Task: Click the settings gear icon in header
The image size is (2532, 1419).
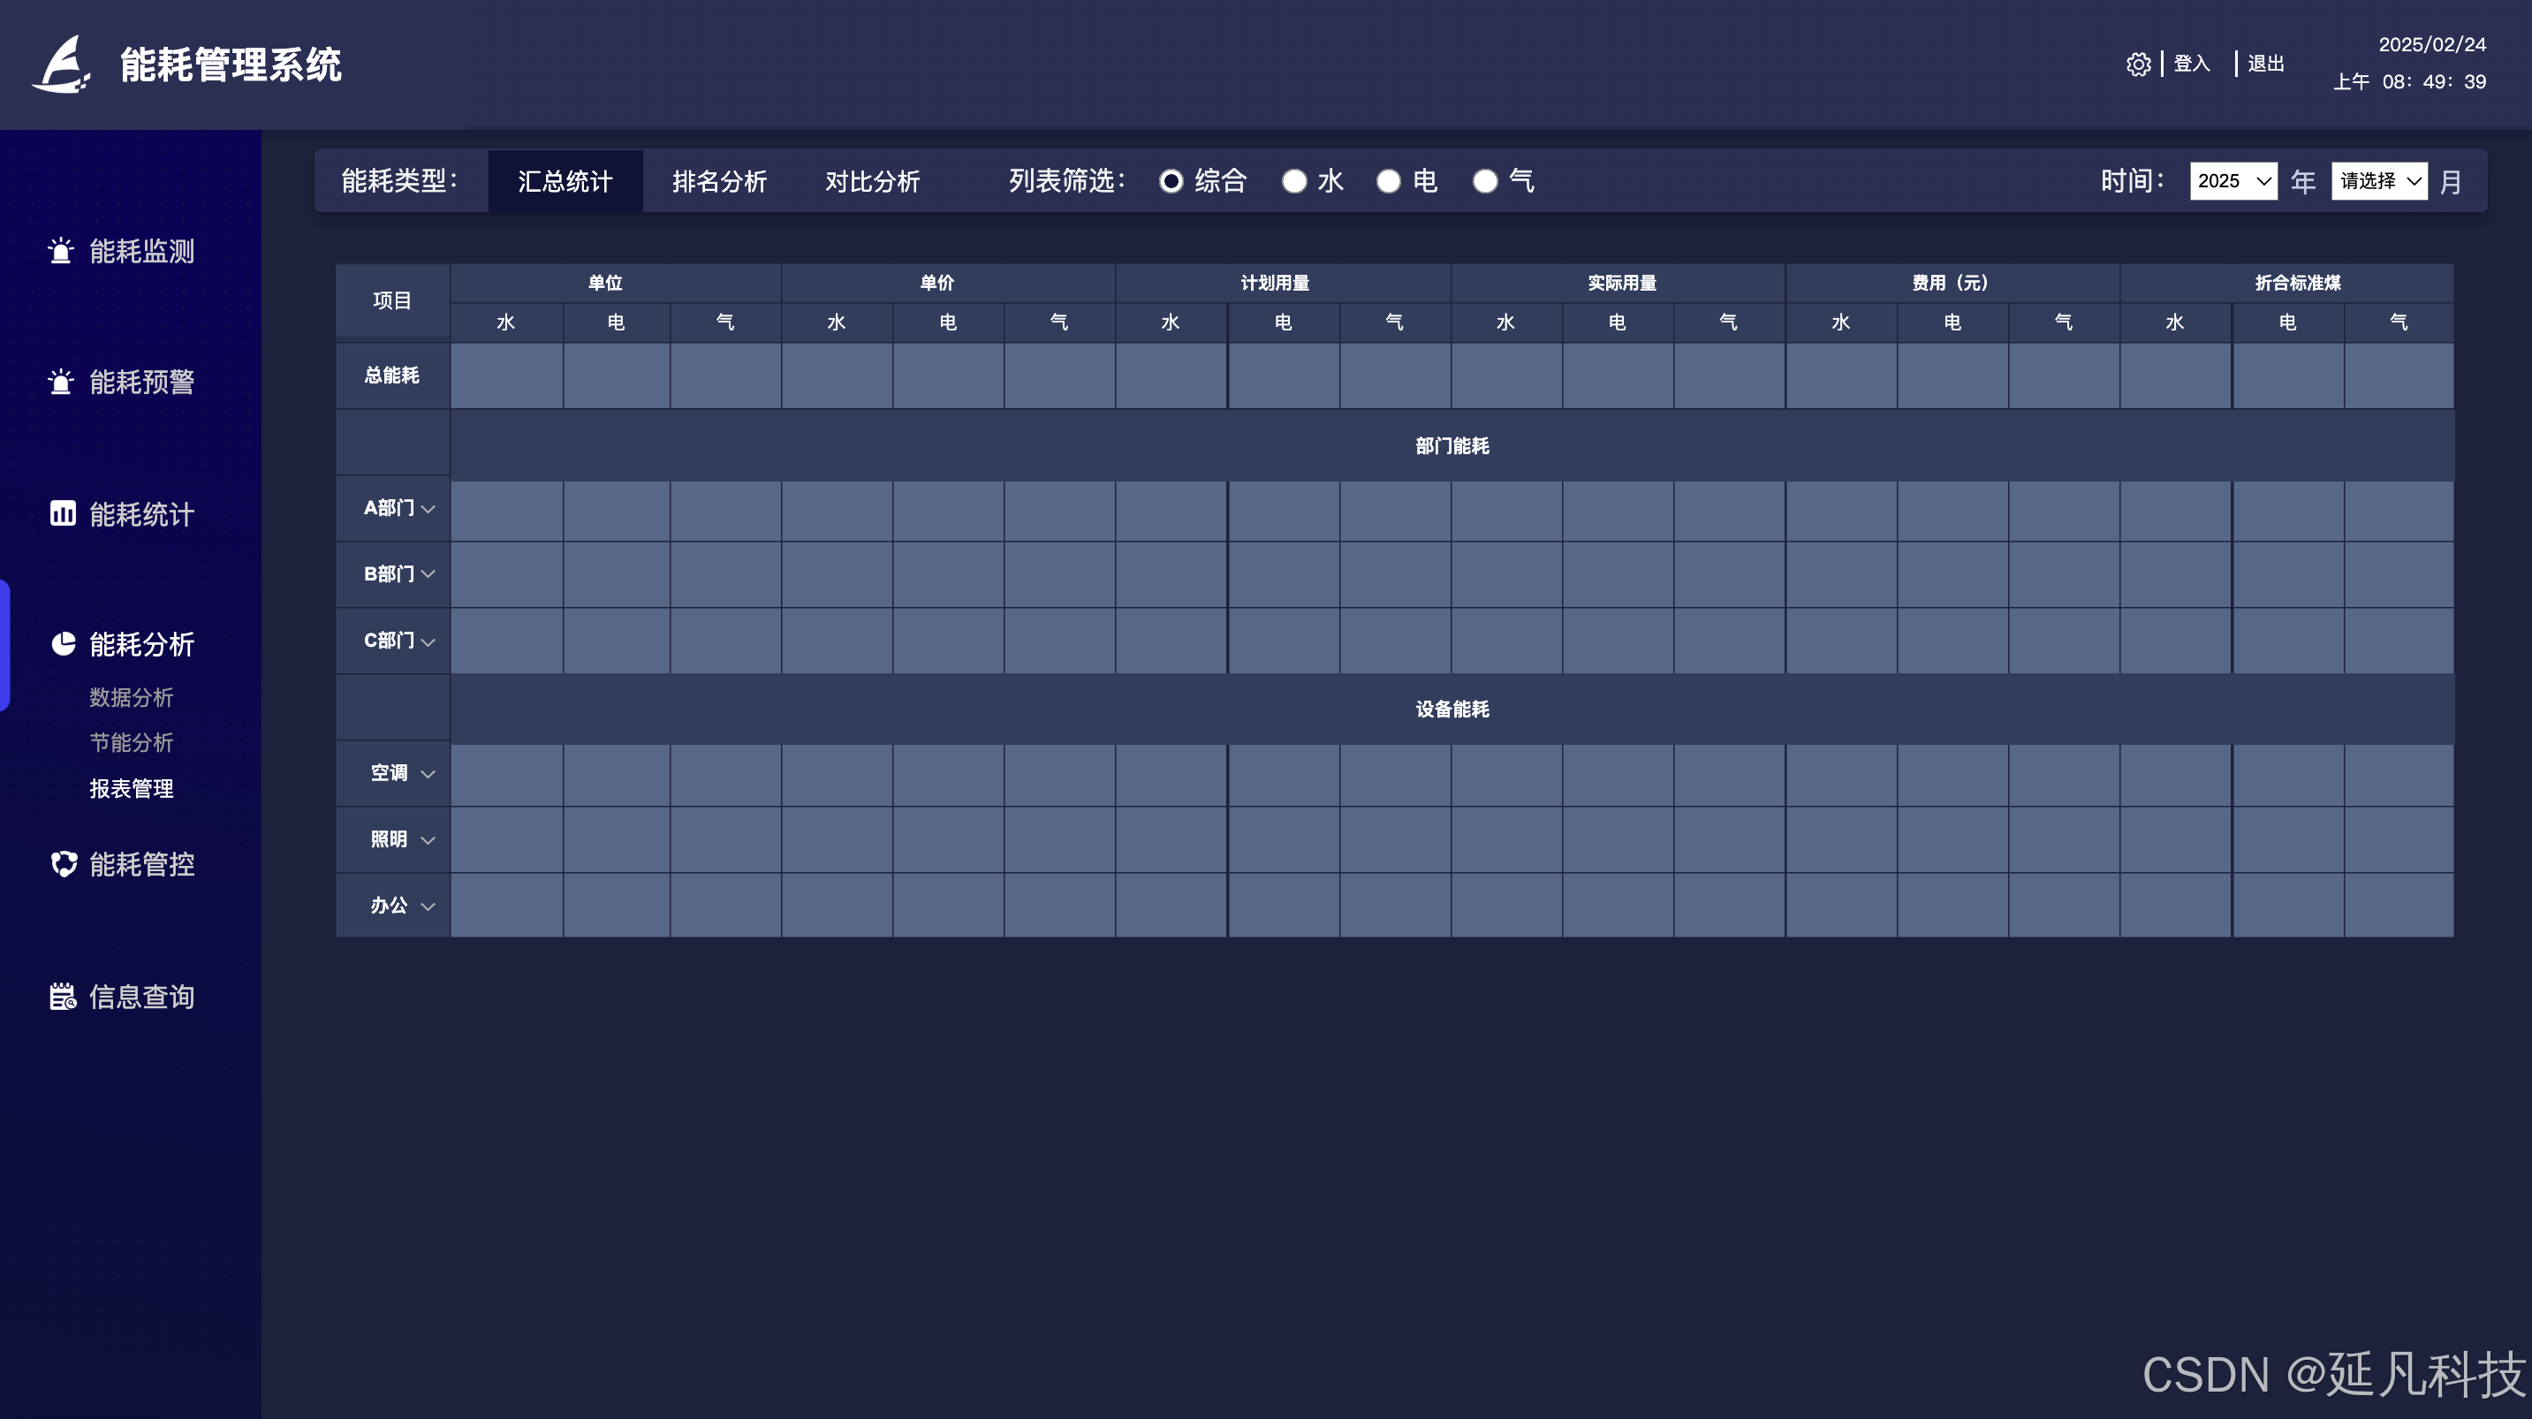Action: (2138, 64)
